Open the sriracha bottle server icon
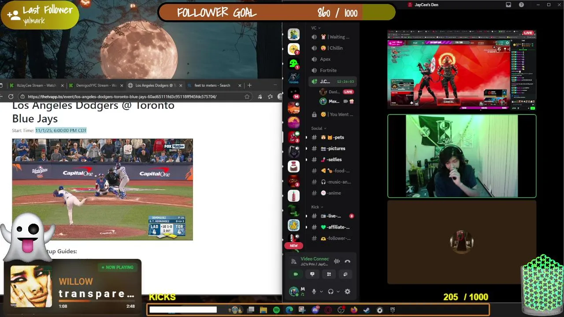564x317 pixels. 293,195
